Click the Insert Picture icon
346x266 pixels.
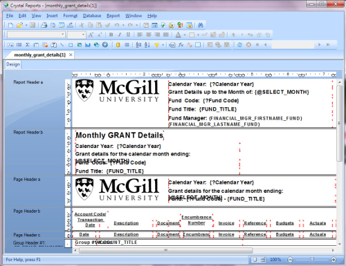(x=80, y=45)
